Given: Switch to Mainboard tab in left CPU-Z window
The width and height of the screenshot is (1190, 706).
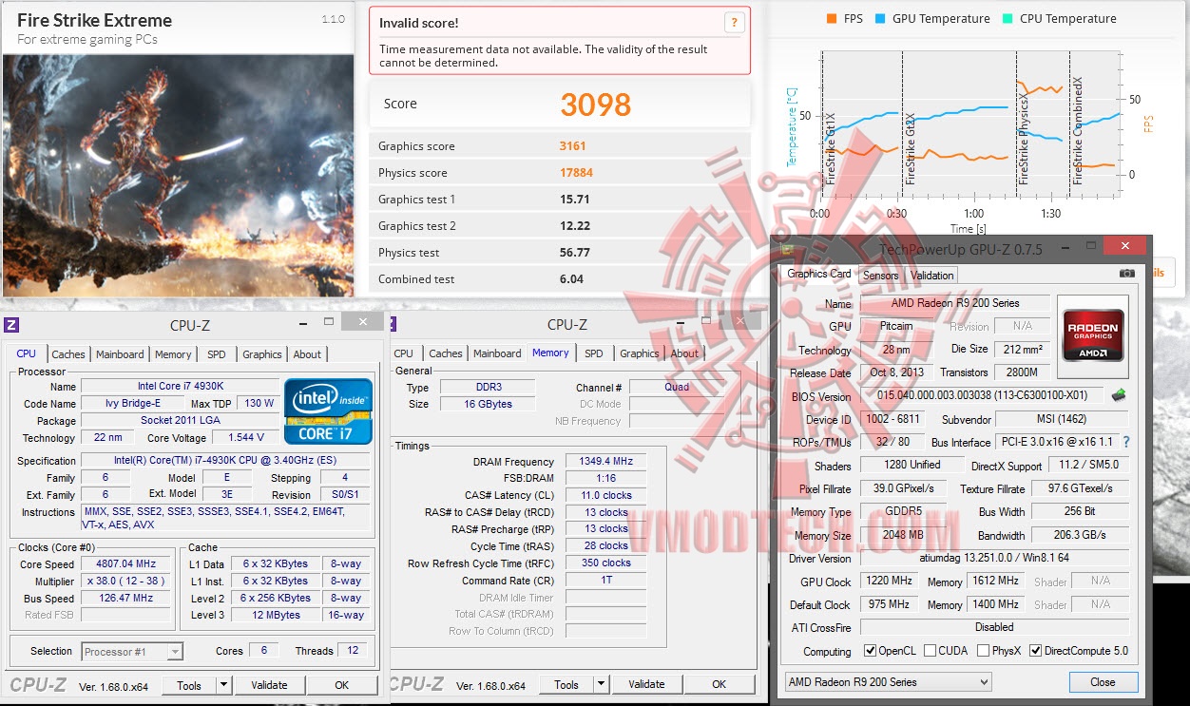Looking at the screenshot, I should [x=120, y=353].
